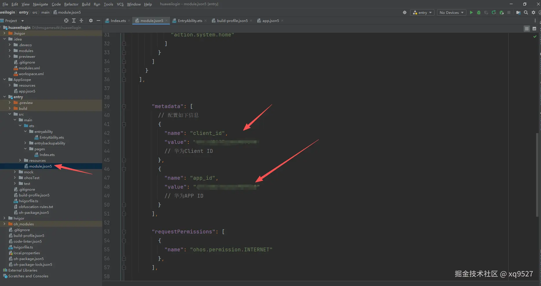Open the Refactor menu
The image size is (541, 286).
tap(71, 4)
